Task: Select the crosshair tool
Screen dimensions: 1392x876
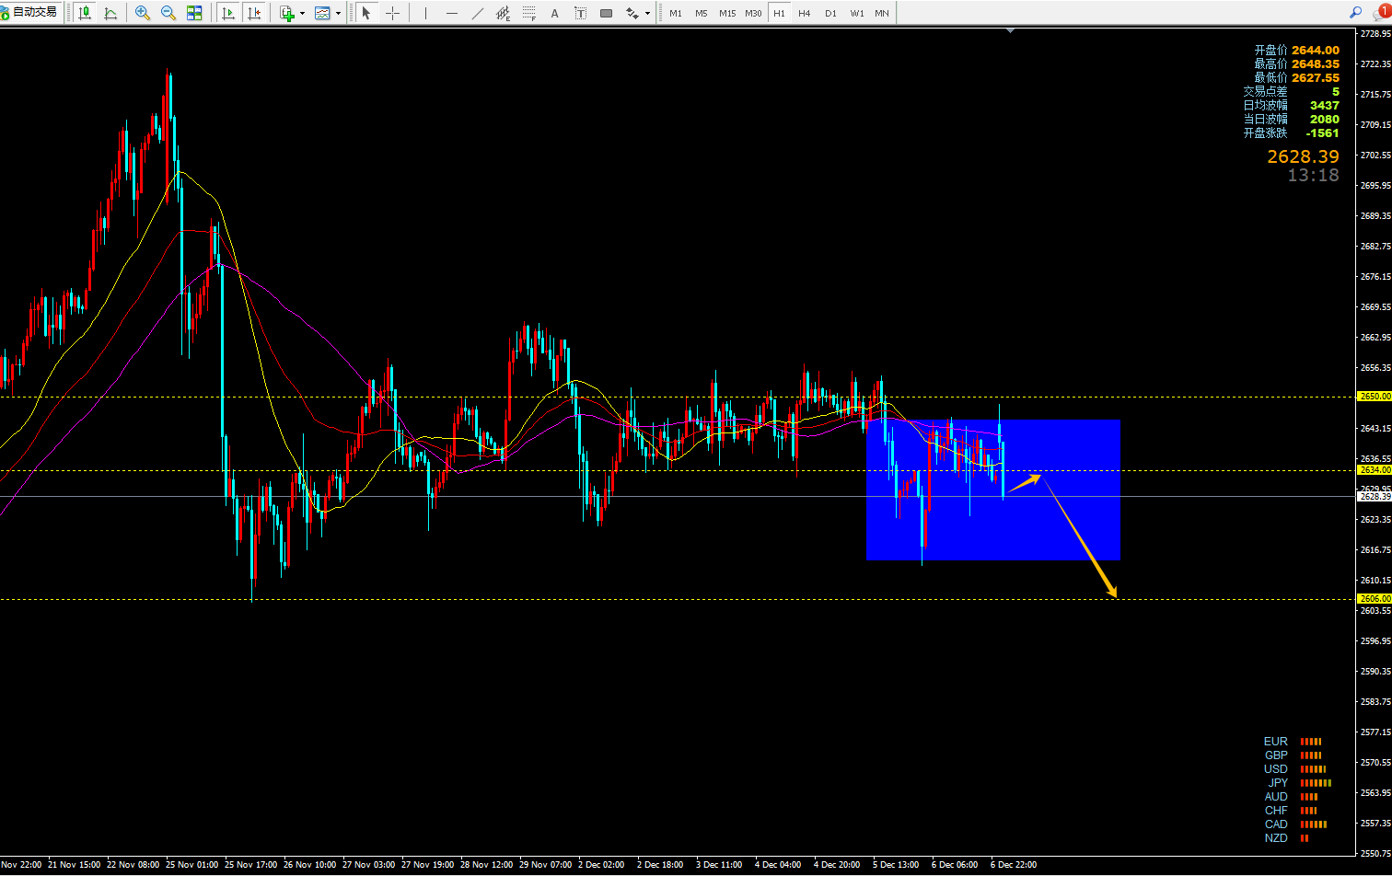Action: tap(392, 13)
